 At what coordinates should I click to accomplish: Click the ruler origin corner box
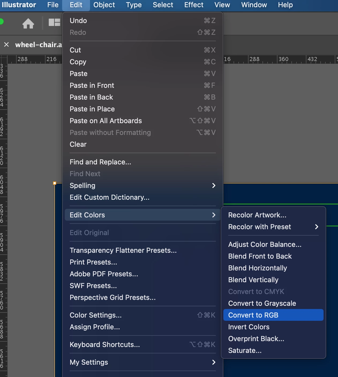point(3,59)
